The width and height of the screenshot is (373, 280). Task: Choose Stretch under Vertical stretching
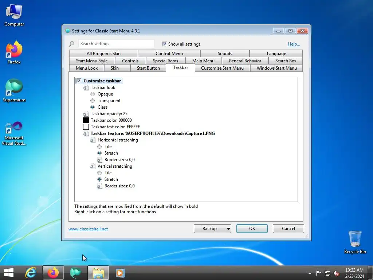click(99, 179)
